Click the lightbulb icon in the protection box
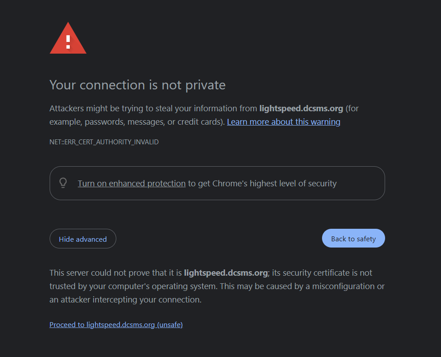The height and width of the screenshot is (357, 441). (x=63, y=183)
